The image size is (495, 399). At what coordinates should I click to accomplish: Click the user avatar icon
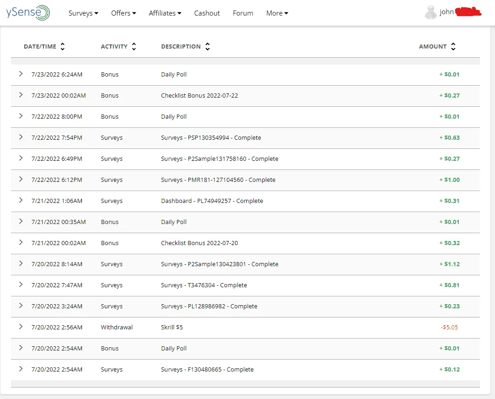click(x=430, y=13)
